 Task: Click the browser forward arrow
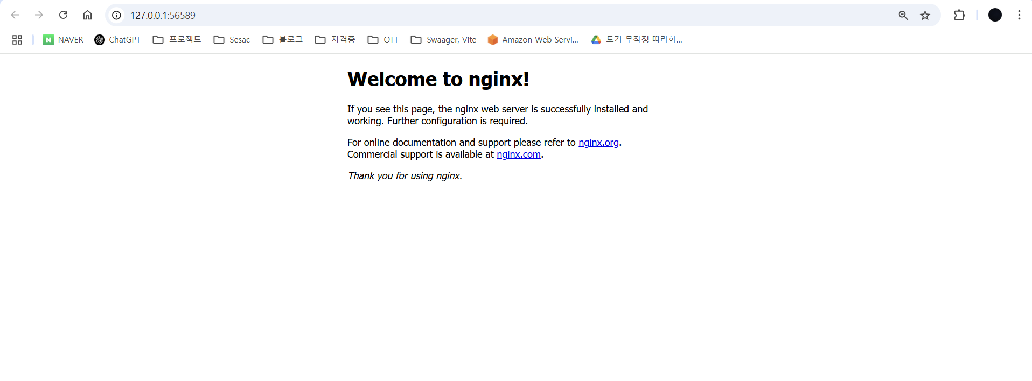pyautogui.click(x=39, y=15)
